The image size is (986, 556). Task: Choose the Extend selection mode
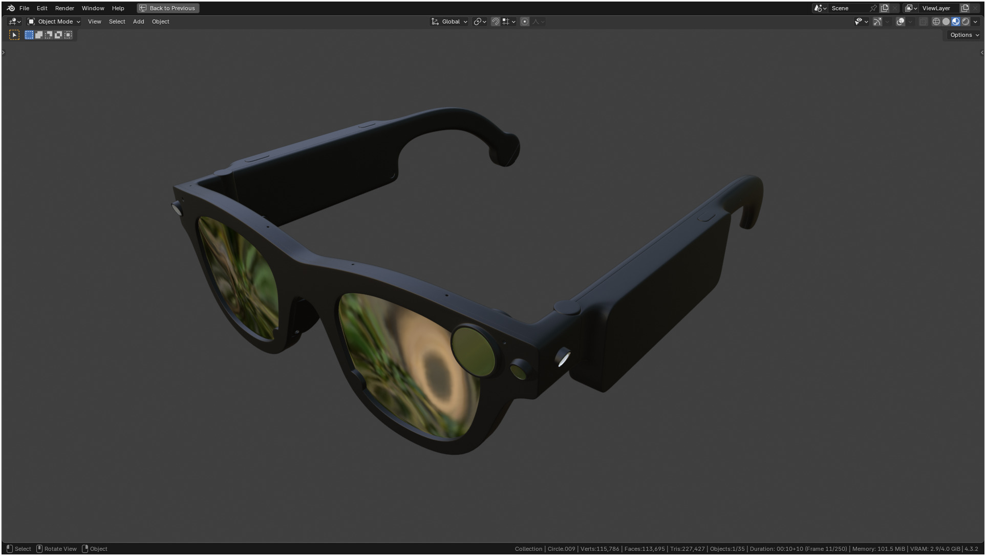[x=39, y=35]
